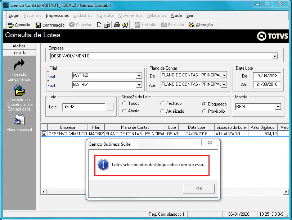Image resolution: width=292 pixels, height=220 pixels.
Task: Open the Consulta menu in menu bar
Action: pyautogui.click(x=105, y=15)
